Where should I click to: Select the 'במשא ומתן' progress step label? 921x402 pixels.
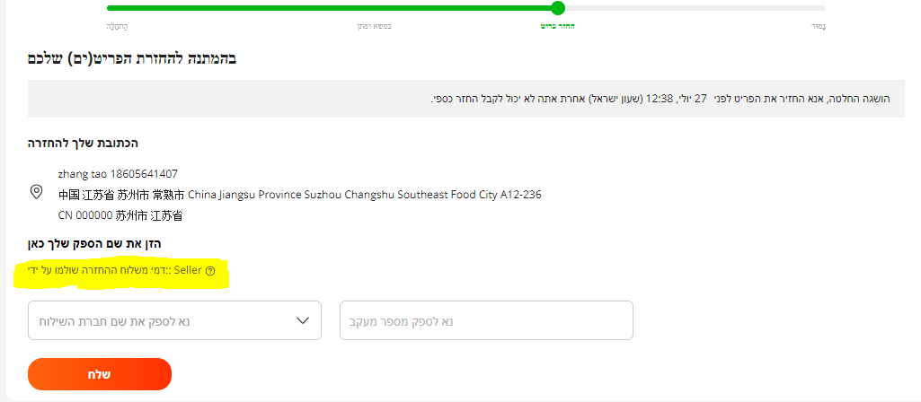374,26
